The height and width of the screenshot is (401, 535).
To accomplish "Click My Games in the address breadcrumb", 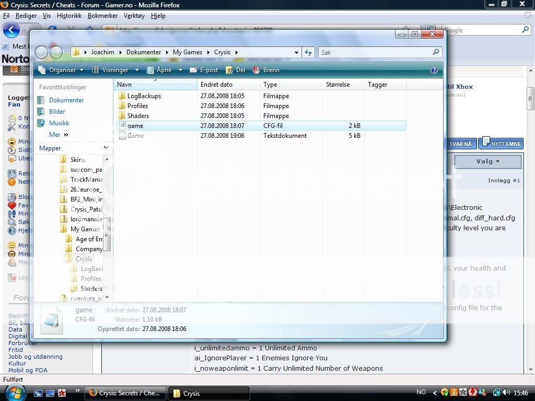I will (188, 52).
